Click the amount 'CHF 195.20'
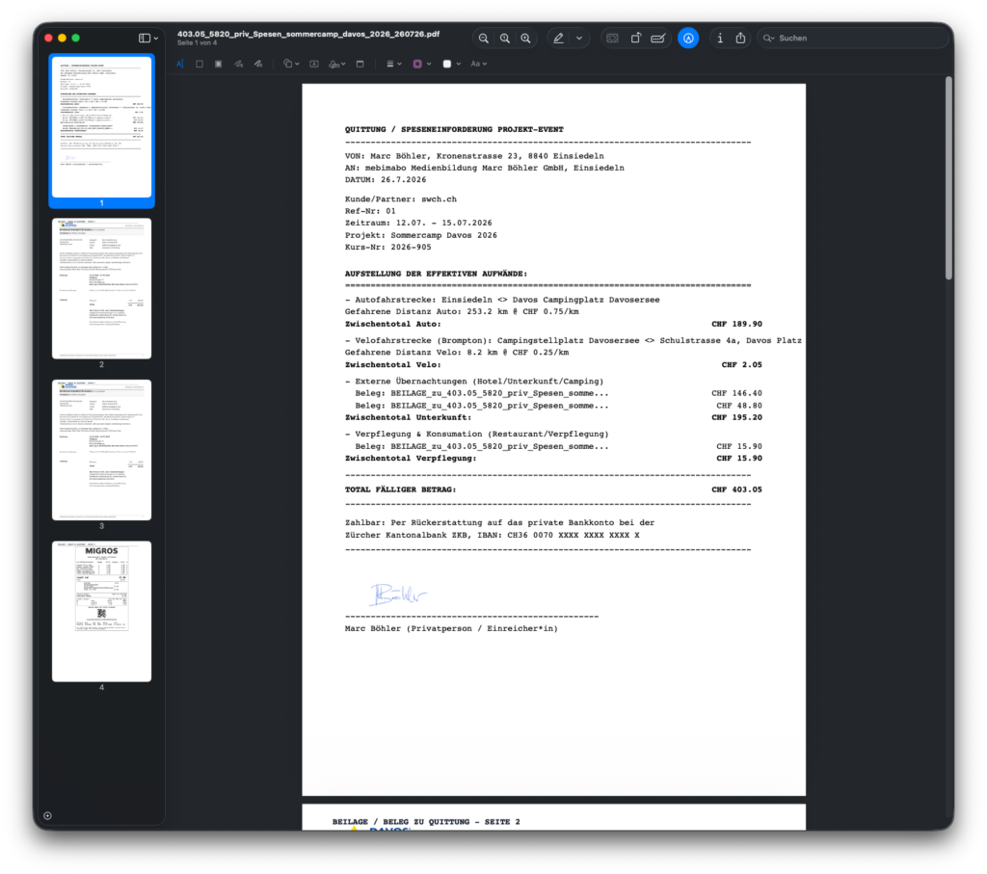Viewport: 987px width, 874px height. click(736, 418)
